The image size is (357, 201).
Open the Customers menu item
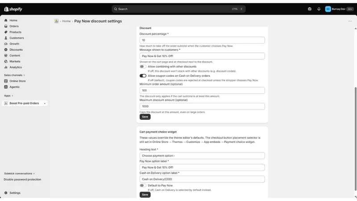pyautogui.click(x=17, y=38)
